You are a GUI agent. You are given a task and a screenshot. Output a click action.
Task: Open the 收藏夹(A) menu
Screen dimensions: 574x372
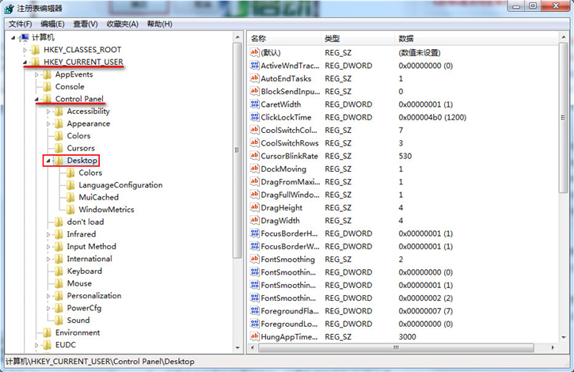tap(122, 24)
